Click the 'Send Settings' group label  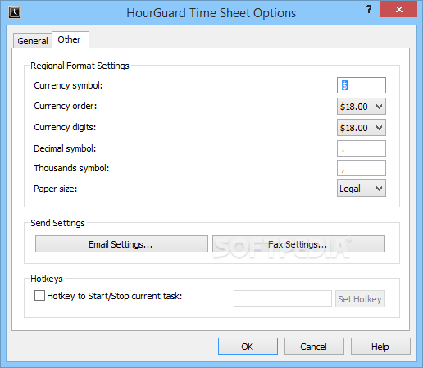pyautogui.click(x=57, y=223)
